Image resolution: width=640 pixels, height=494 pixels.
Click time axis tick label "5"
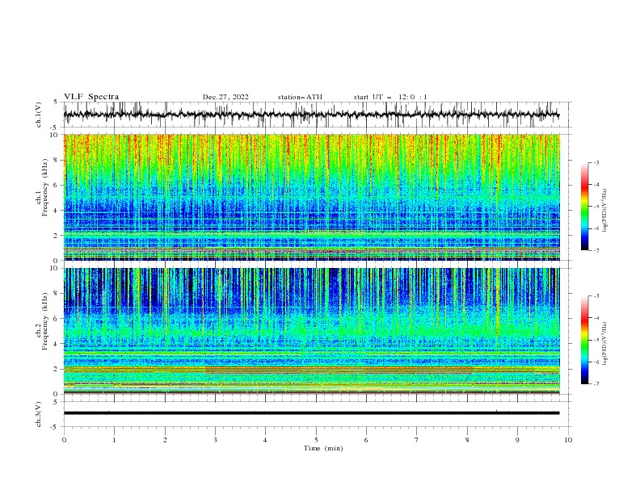(x=316, y=440)
